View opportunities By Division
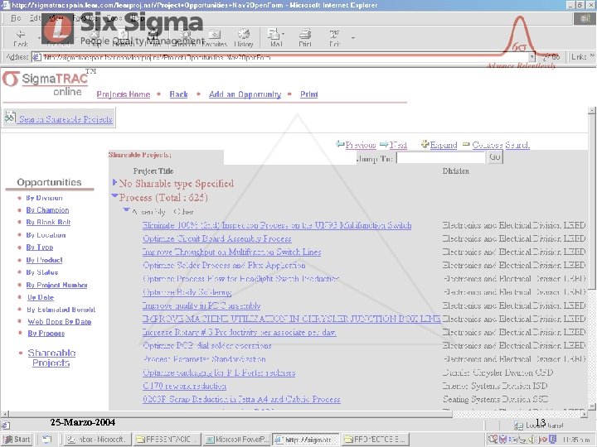 44,198
